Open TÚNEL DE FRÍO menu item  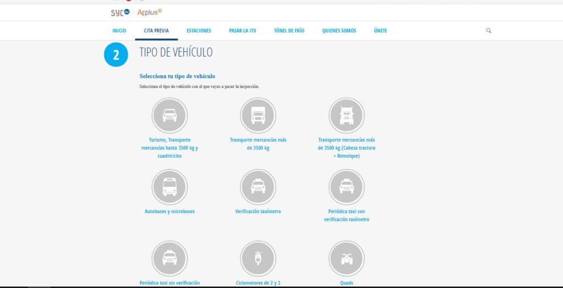(x=289, y=31)
